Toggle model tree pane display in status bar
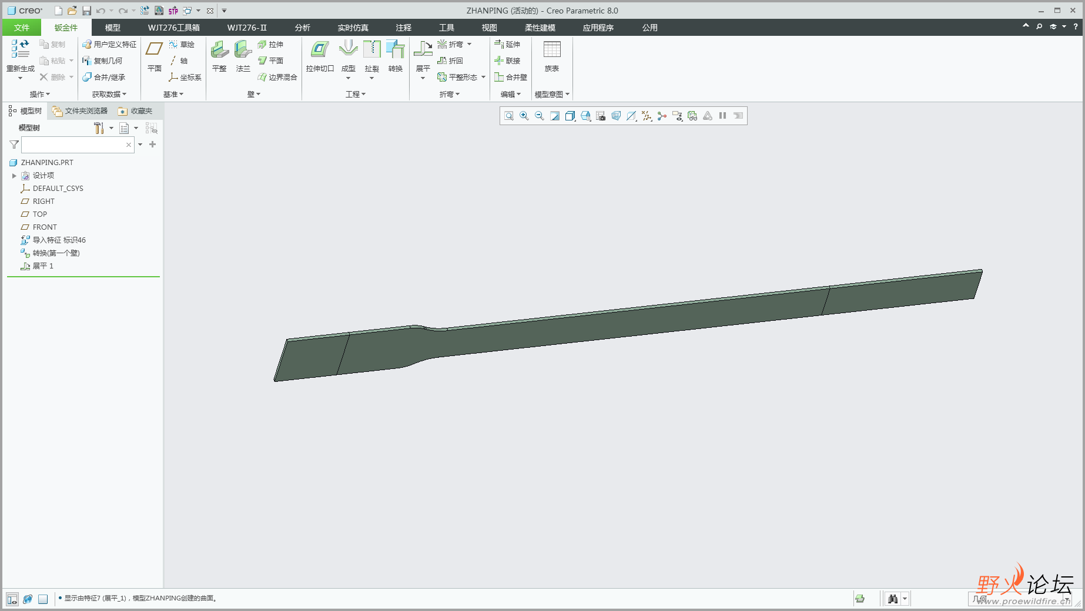 (12, 599)
